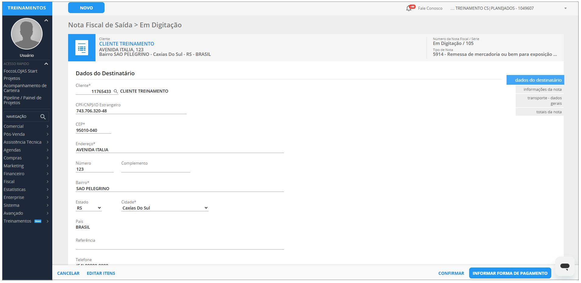This screenshot has height=283, width=581.
Task: Click the CPF/CNPJ/ID Estrangeiro field
Action: tap(131, 111)
